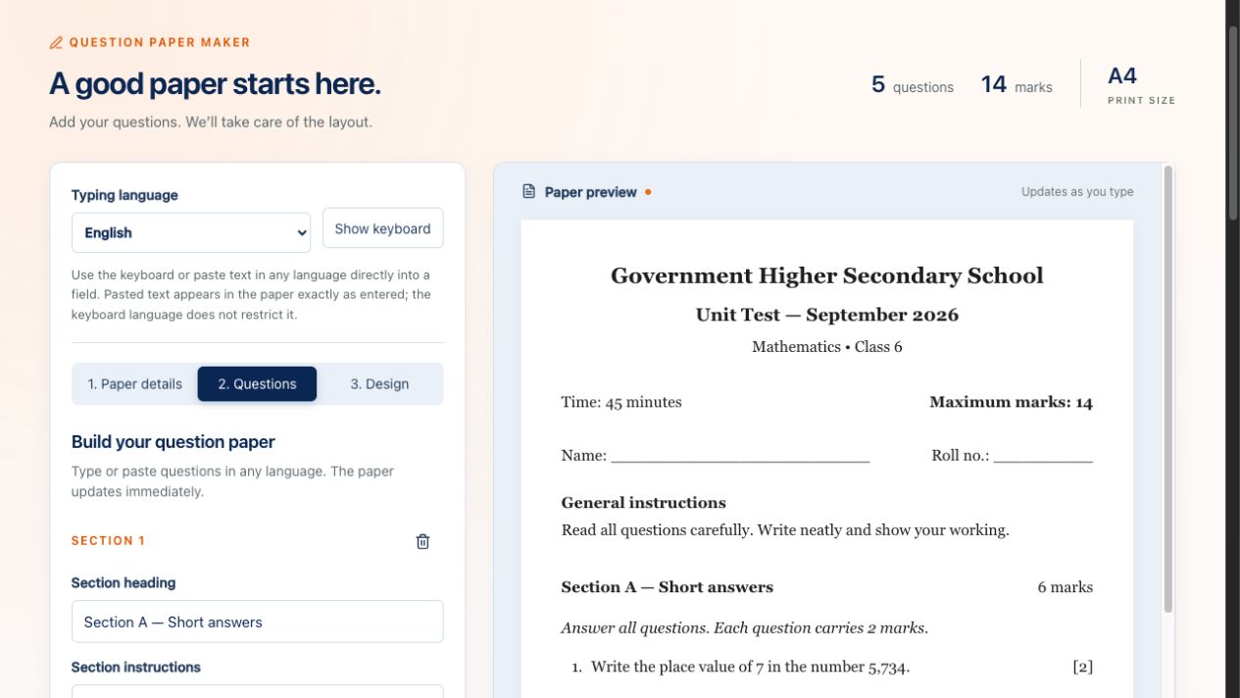The height and width of the screenshot is (698, 1240).
Task: Click the Section instructions field
Action: (x=258, y=691)
